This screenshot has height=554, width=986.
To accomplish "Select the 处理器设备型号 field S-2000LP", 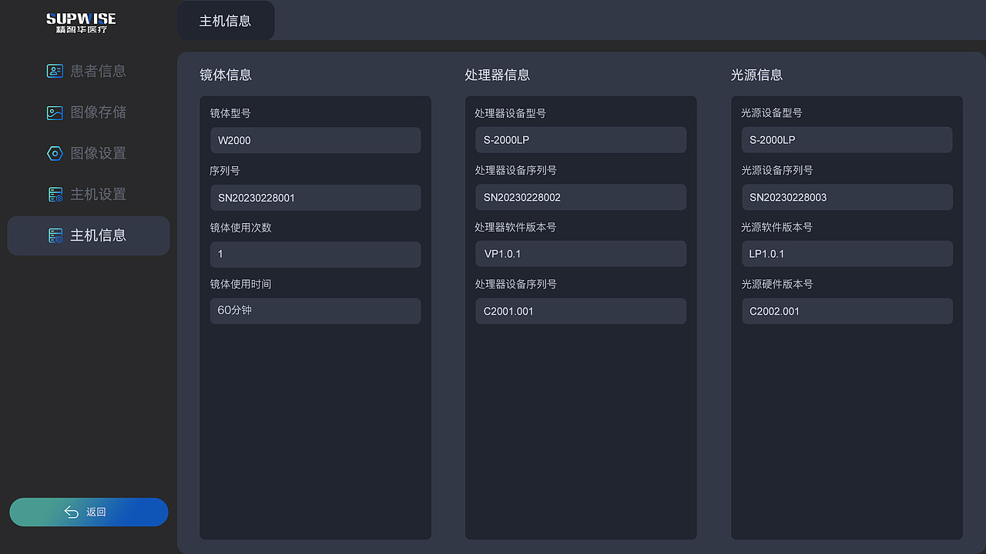I will pos(580,140).
